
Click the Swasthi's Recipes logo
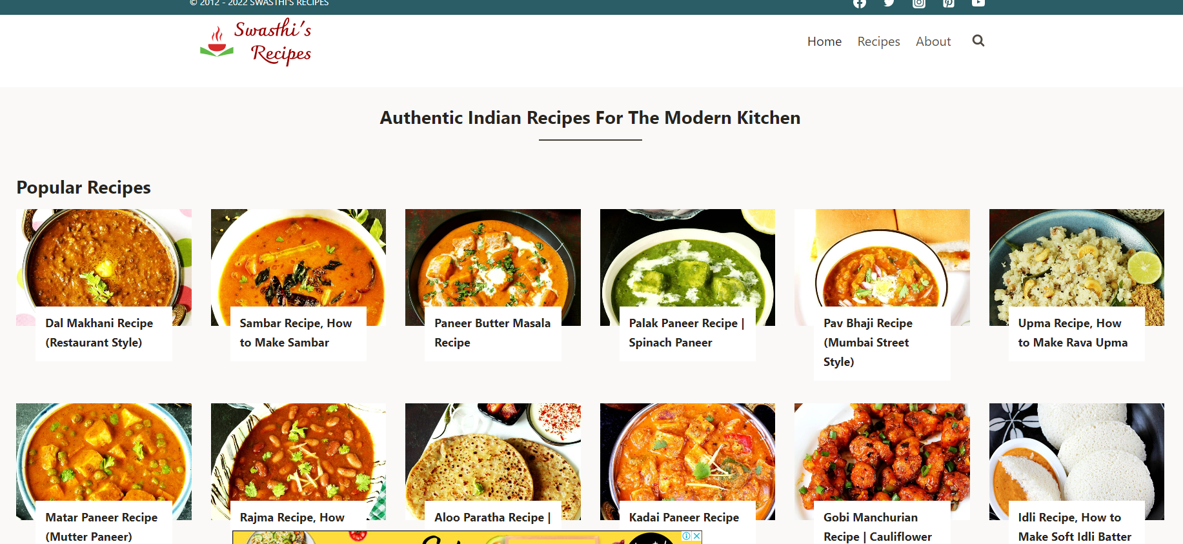pos(256,42)
